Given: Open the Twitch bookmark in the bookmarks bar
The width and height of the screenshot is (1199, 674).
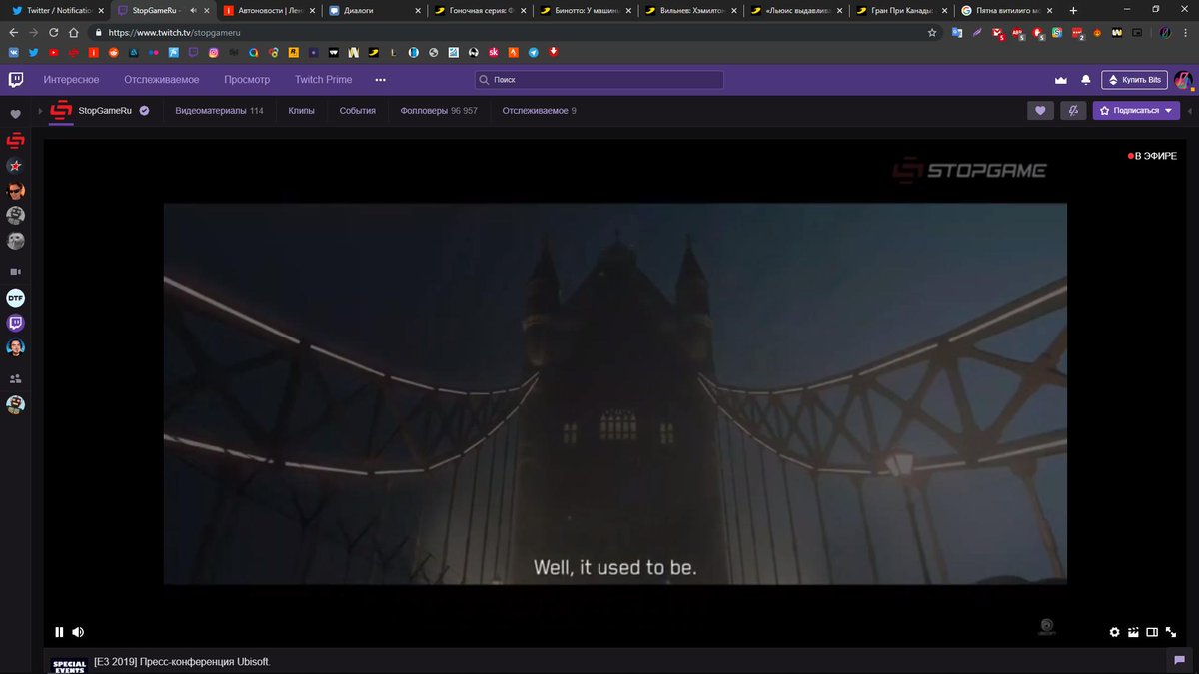Looking at the screenshot, I should pyautogui.click(x=193, y=51).
